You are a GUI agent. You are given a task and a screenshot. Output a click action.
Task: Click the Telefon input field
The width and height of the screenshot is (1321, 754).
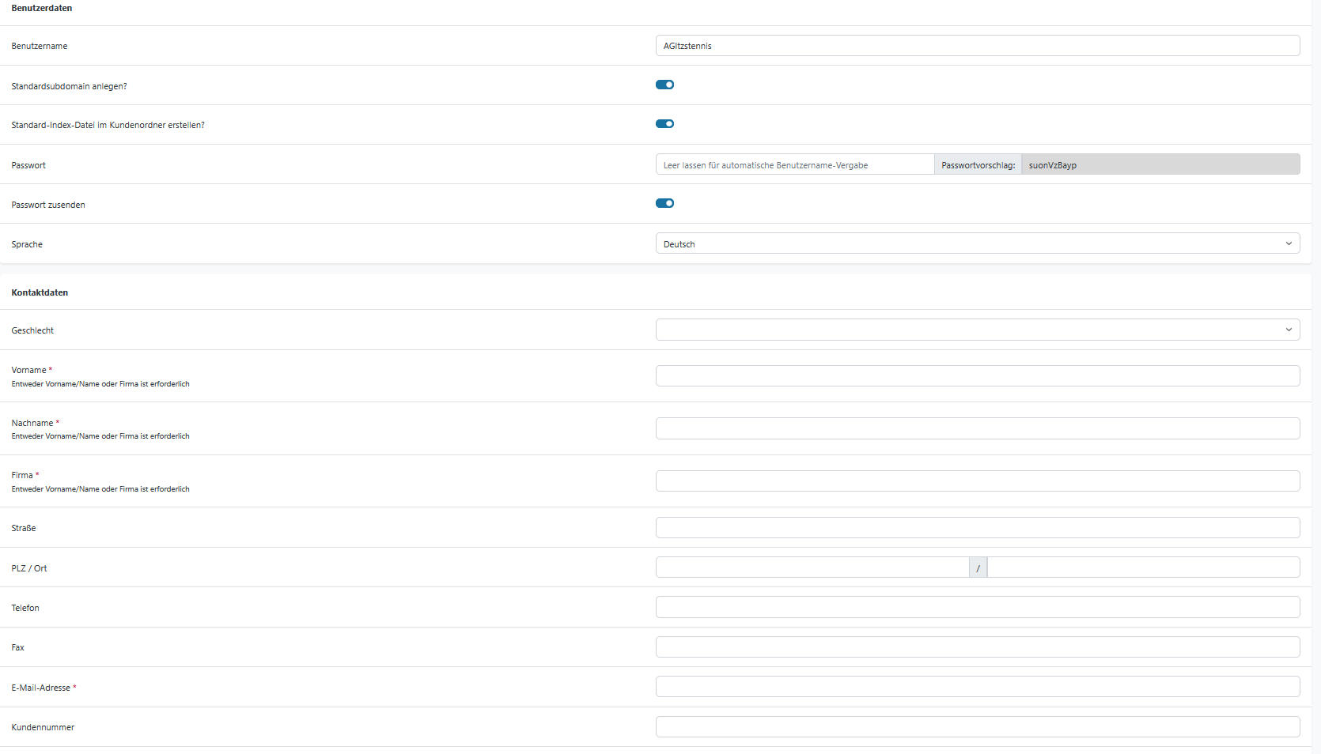coord(978,607)
